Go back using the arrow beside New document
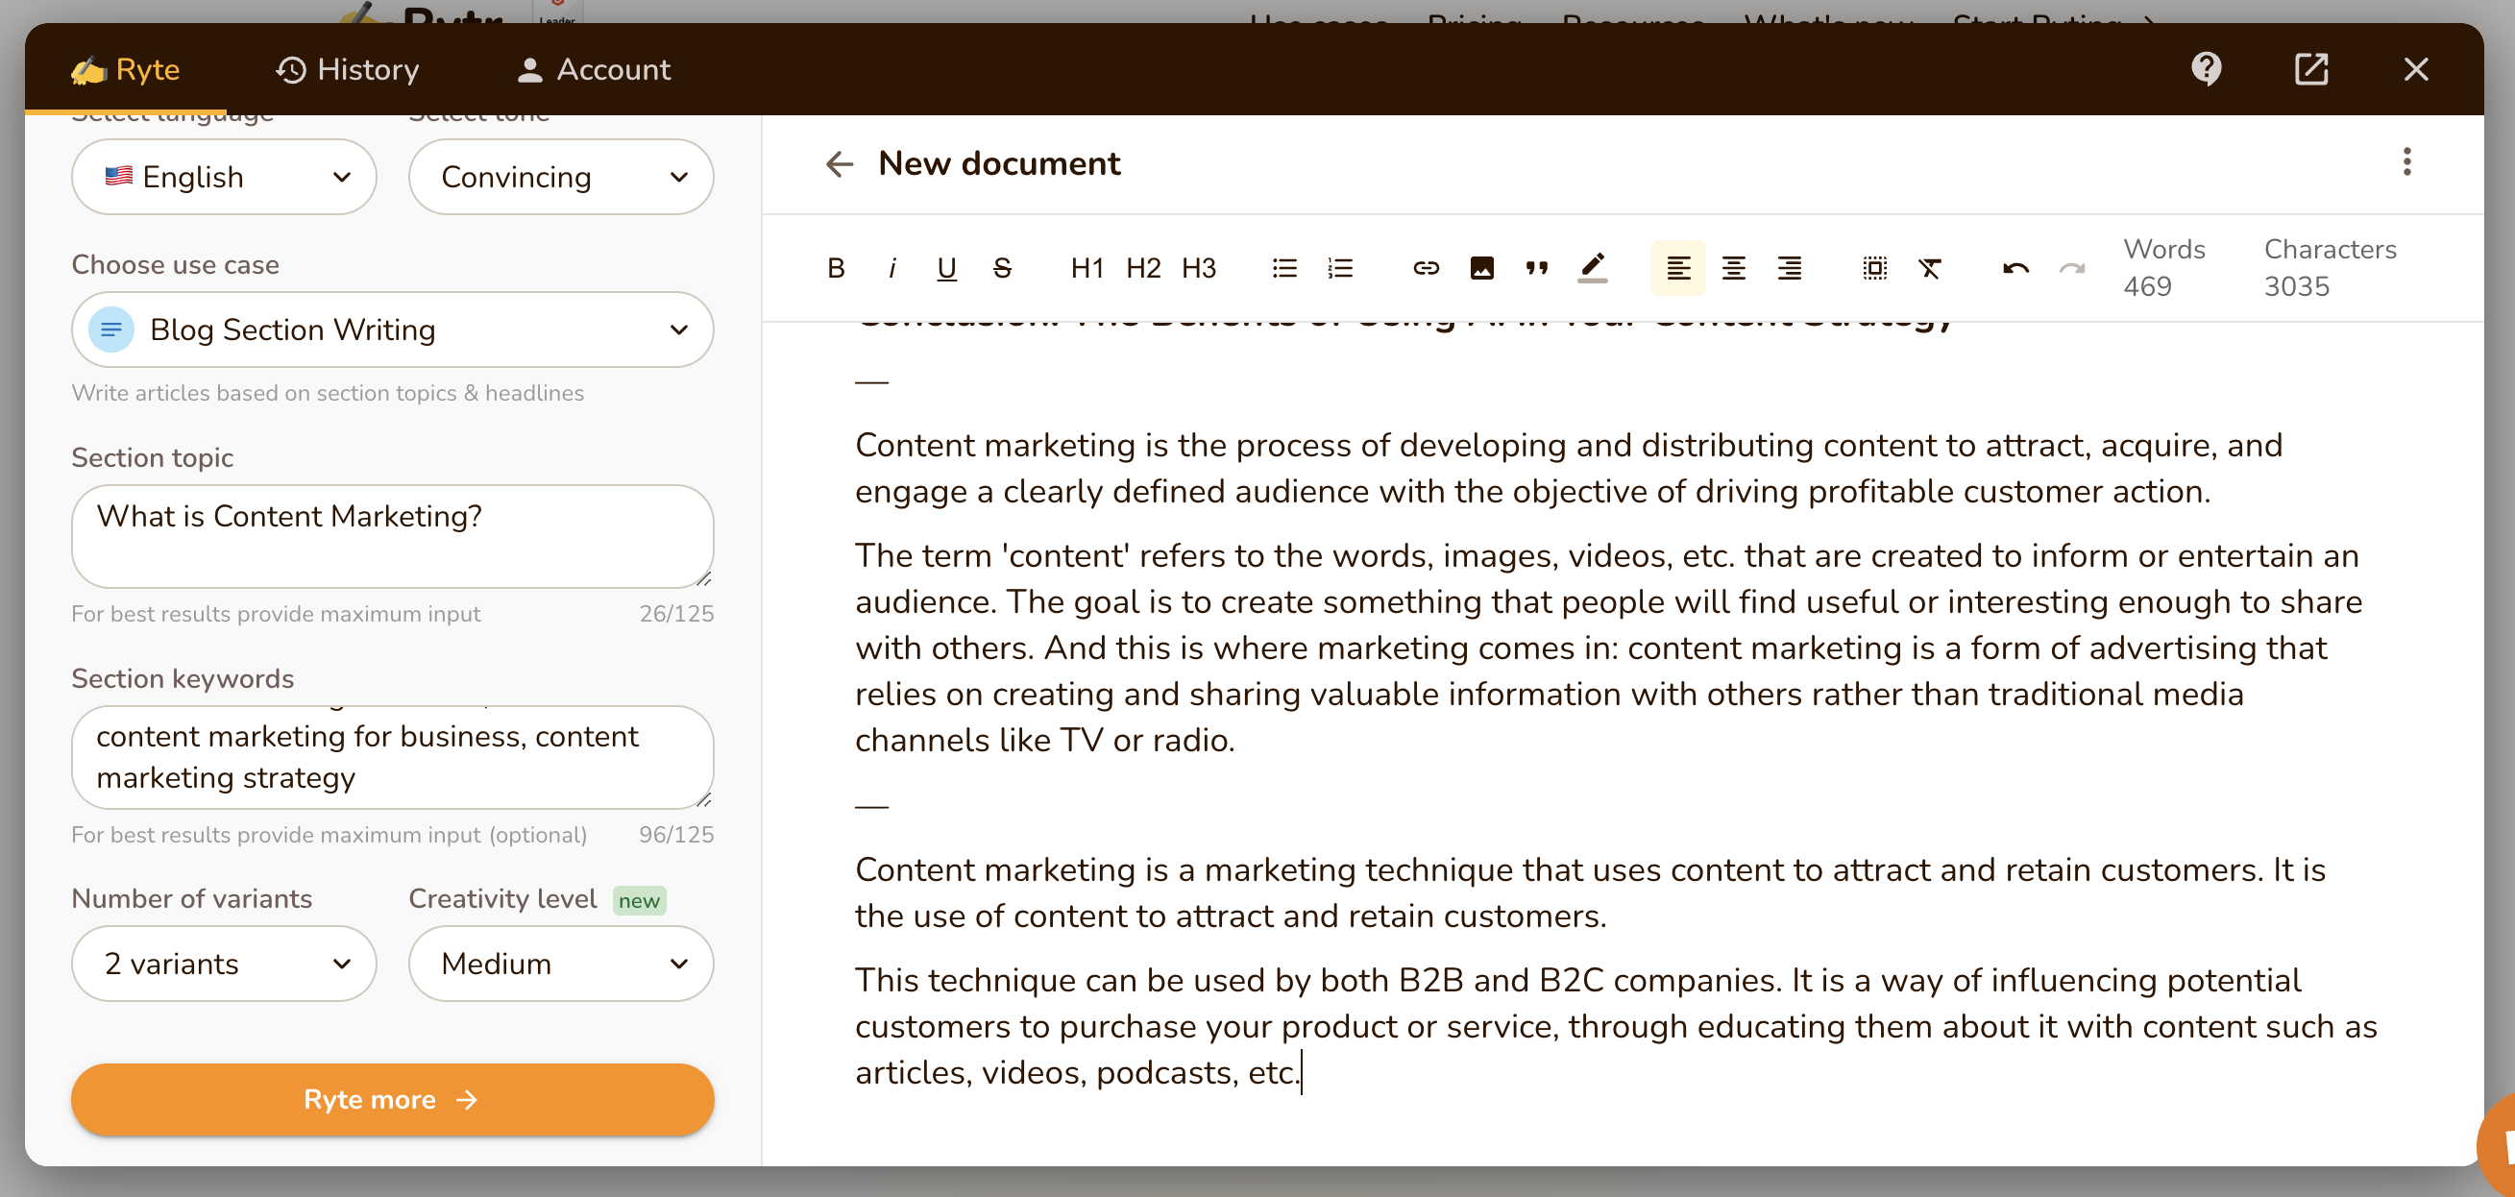 [839, 163]
